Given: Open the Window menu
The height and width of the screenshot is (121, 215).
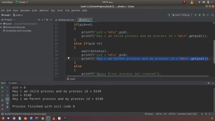Looking at the screenshot, I should [76, 10].
